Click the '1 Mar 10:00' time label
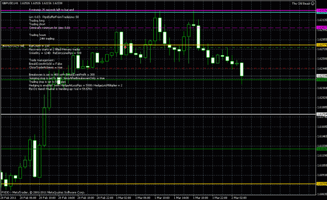The image size is (327, 200). pos(162,198)
